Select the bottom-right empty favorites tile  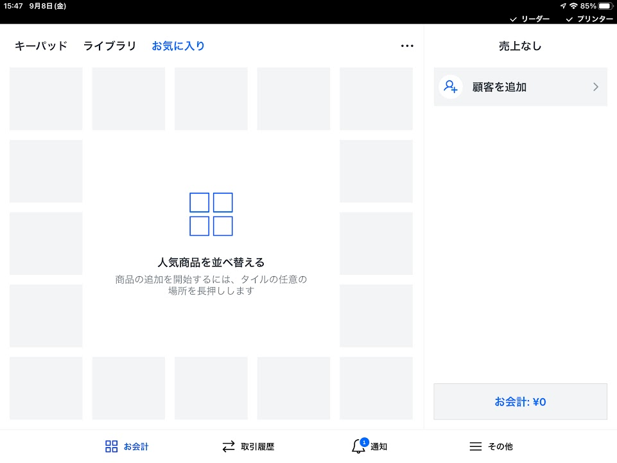[376, 389]
